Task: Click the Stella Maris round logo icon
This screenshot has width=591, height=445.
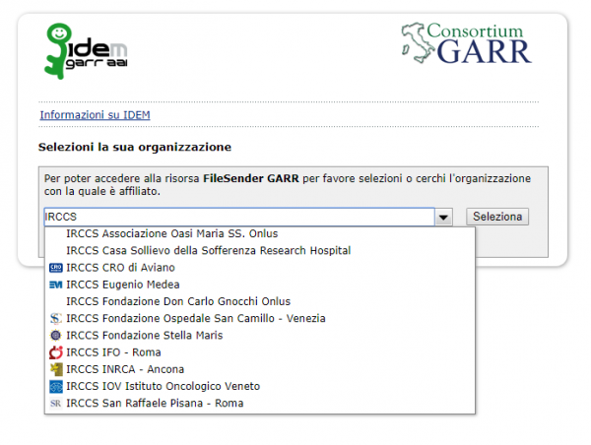Action: 56,335
